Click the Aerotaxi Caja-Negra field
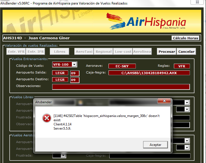The width and height of the screenshot is (206, 163). (150, 156)
